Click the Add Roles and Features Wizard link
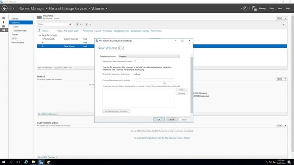This screenshot has height=165, width=294. click(x=162, y=138)
